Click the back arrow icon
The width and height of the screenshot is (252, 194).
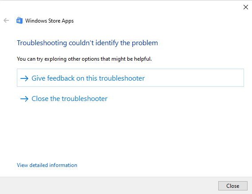(6, 20)
